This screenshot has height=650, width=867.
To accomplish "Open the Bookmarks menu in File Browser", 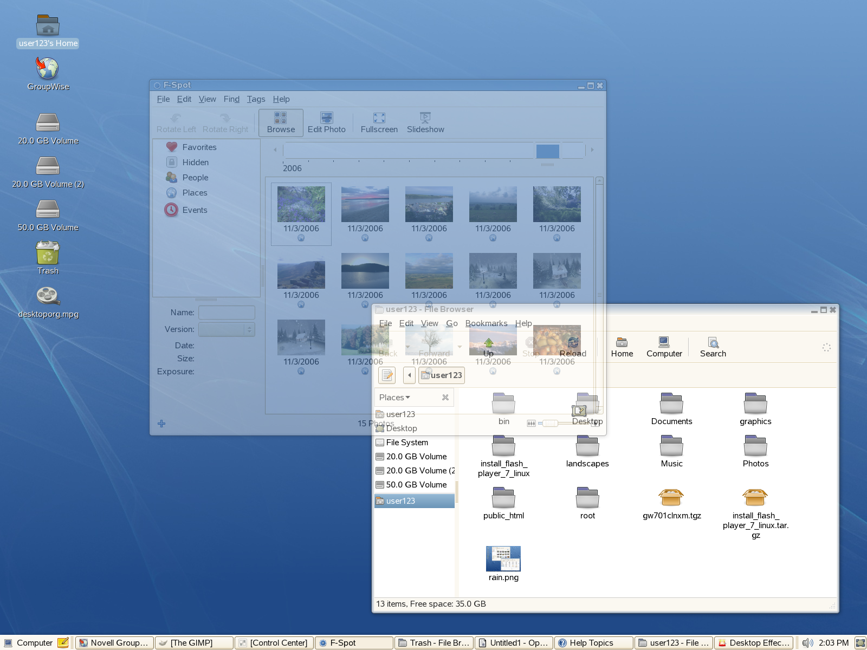I will pyautogui.click(x=486, y=323).
